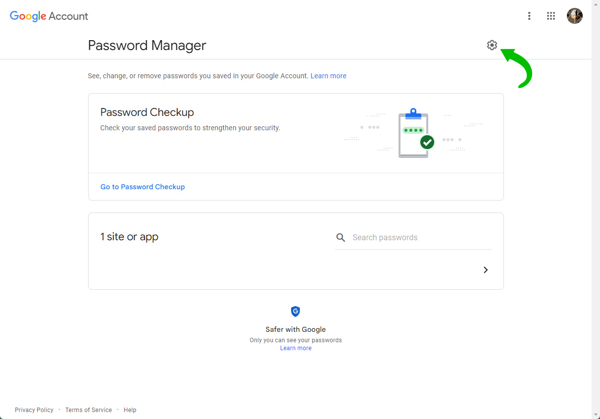
Task: Click the Safer with Google shield icon
Action: [x=296, y=312]
